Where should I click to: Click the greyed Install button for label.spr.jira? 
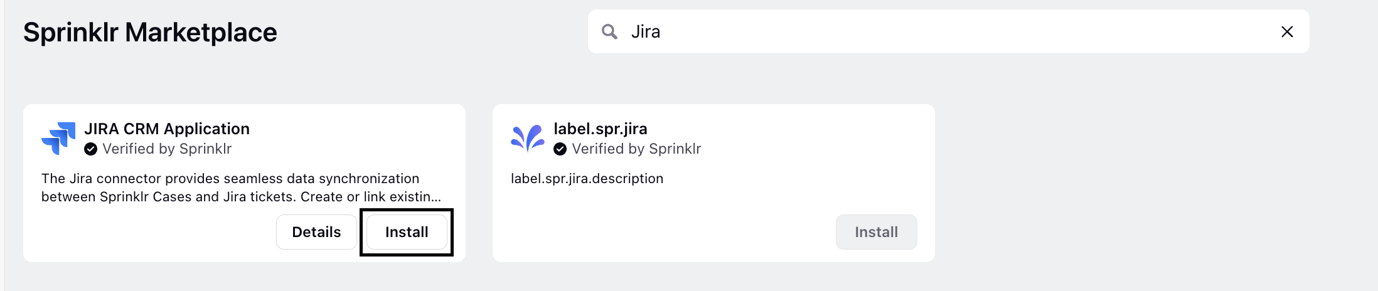[x=876, y=232]
